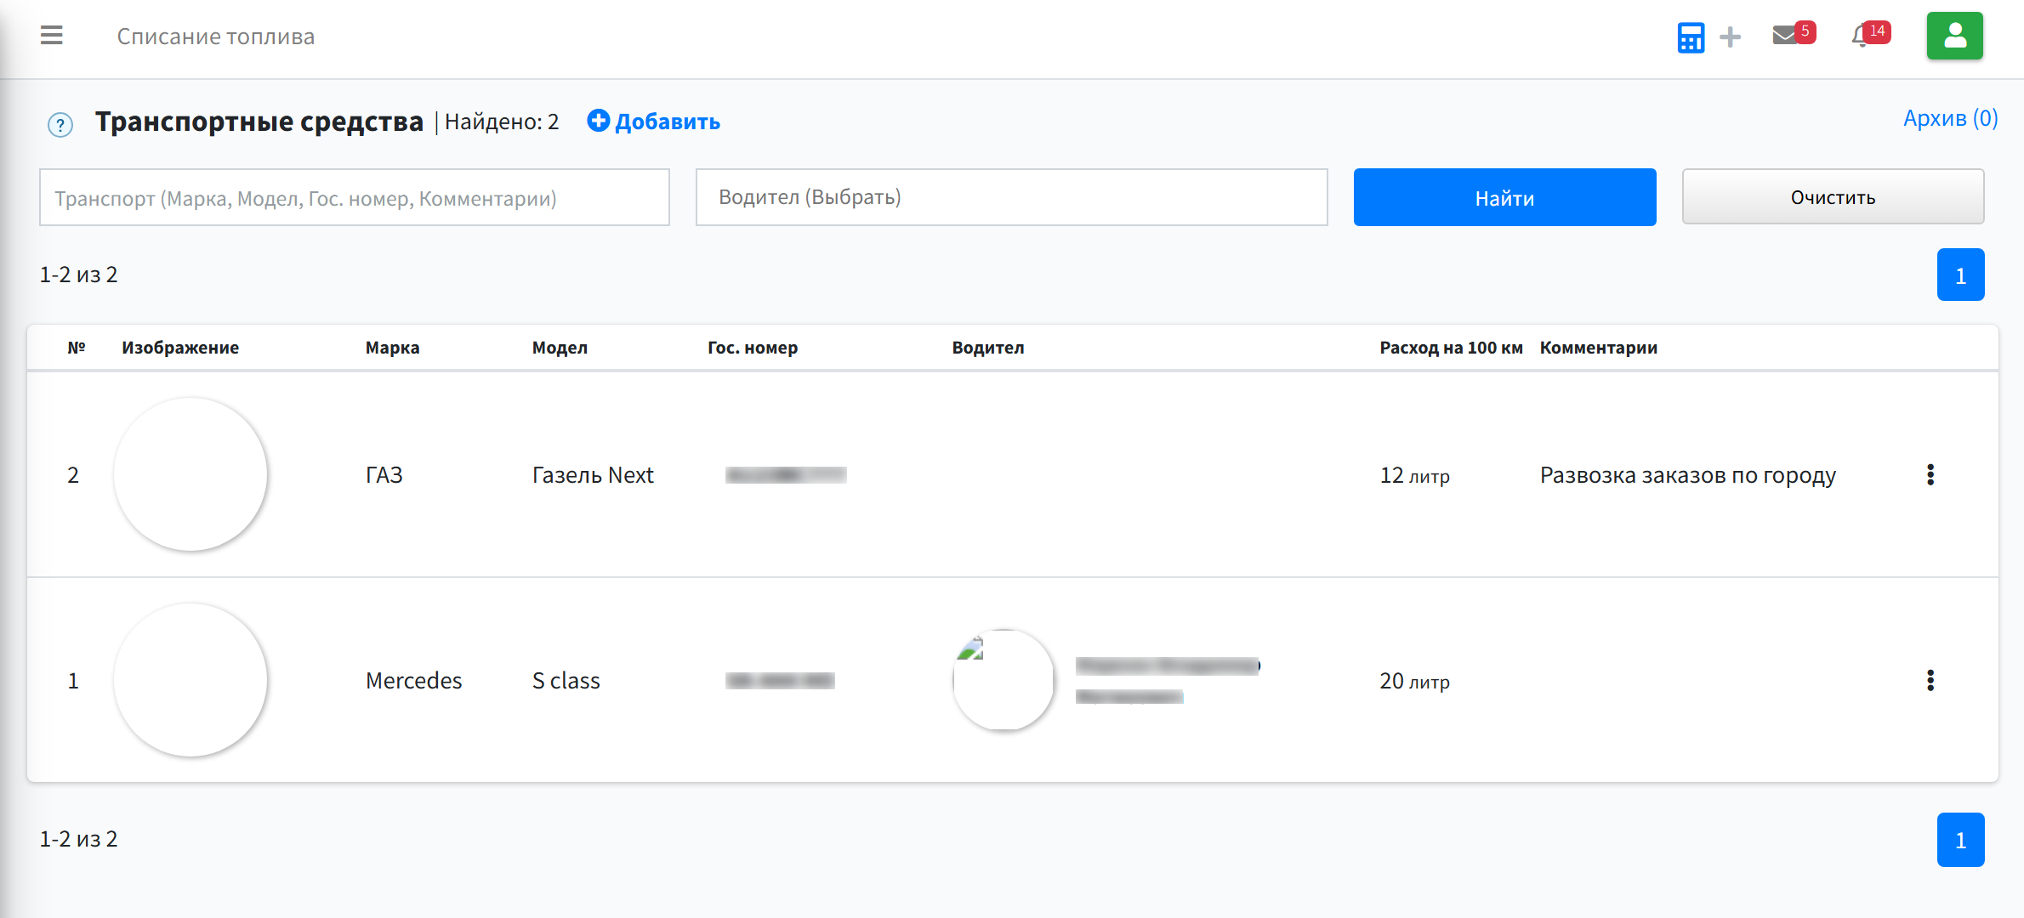
Task: Click the Найти search button
Action: pyautogui.click(x=1504, y=197)
